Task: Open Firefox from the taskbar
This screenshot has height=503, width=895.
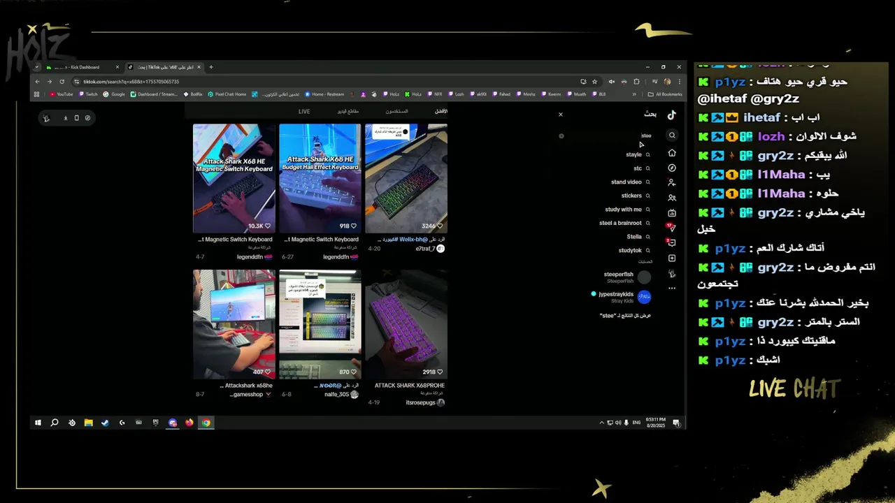Action: [189, 423]
